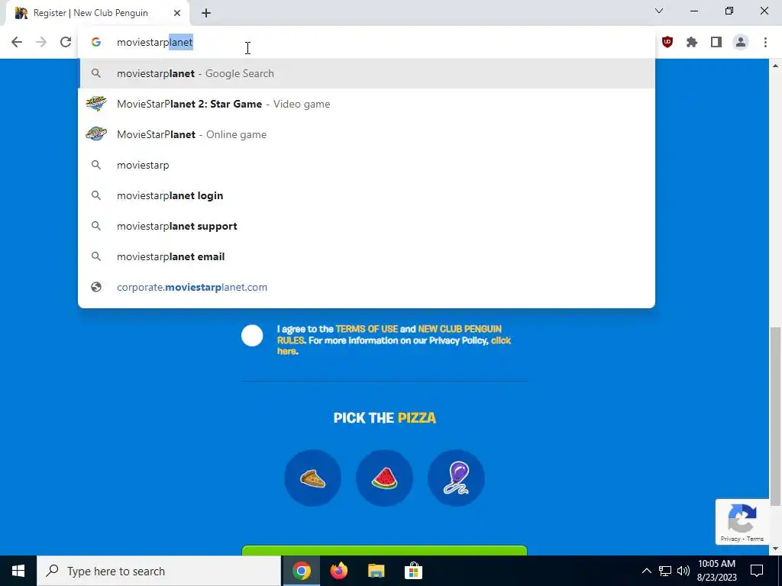
Task: Reload the page with the refresh icon
Action: click(x=66, y=43)
